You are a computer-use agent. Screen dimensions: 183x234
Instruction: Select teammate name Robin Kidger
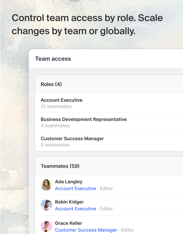coord(69,202)
